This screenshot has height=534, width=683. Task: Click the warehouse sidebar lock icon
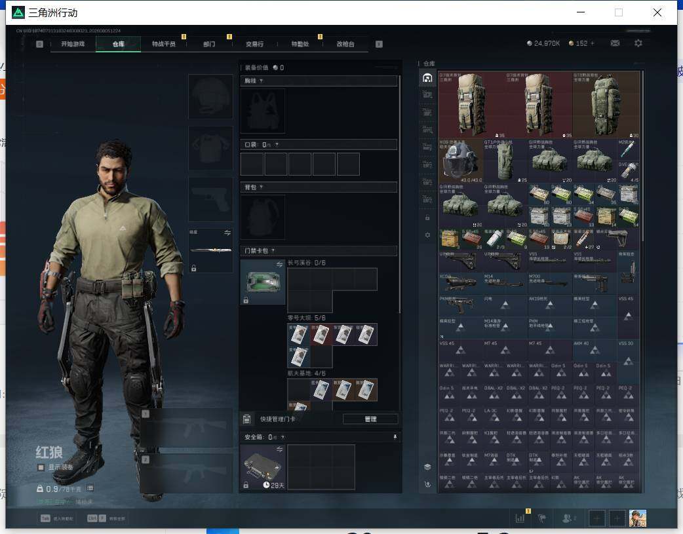point(427,218)
